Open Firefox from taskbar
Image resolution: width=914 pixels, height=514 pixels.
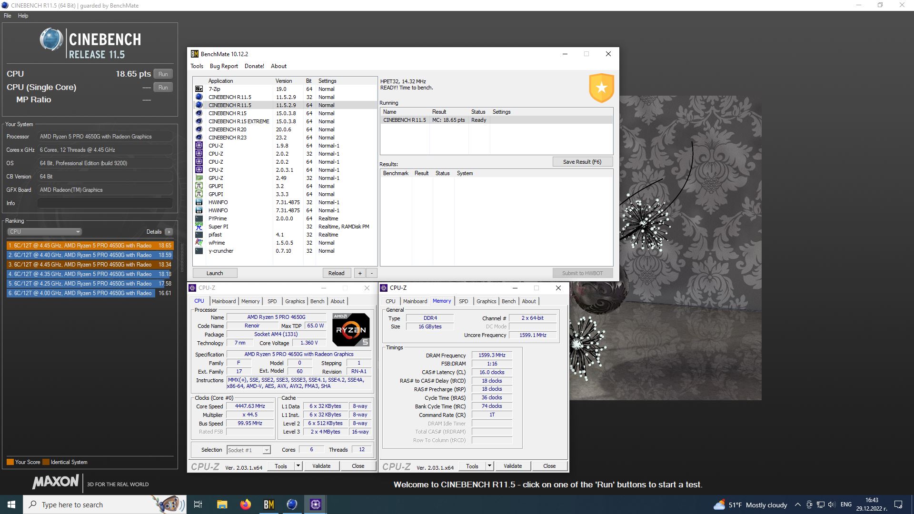point(245,504)
